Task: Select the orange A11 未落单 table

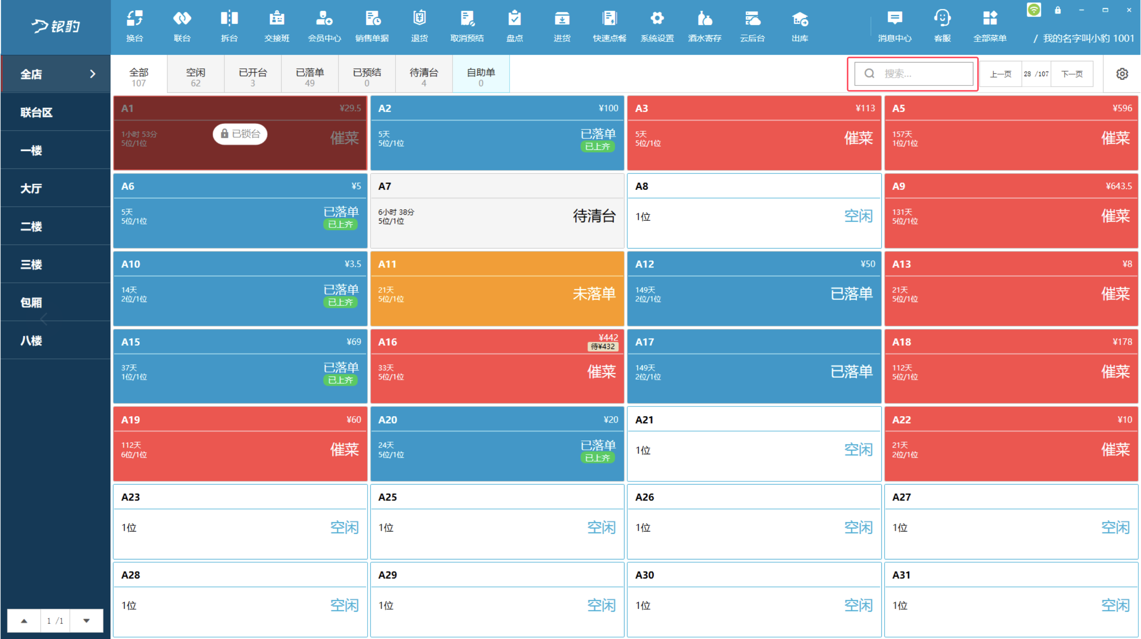Action: (x=497, y=288)
